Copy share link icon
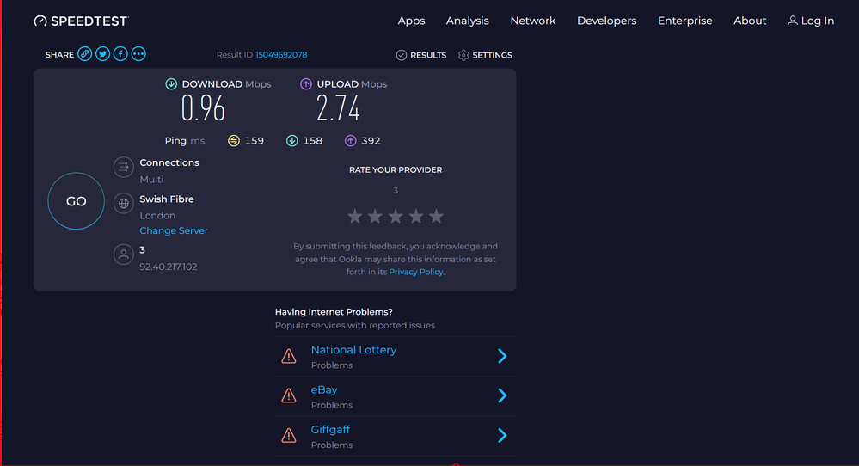859x466 pixels. (x=84, y=53)
